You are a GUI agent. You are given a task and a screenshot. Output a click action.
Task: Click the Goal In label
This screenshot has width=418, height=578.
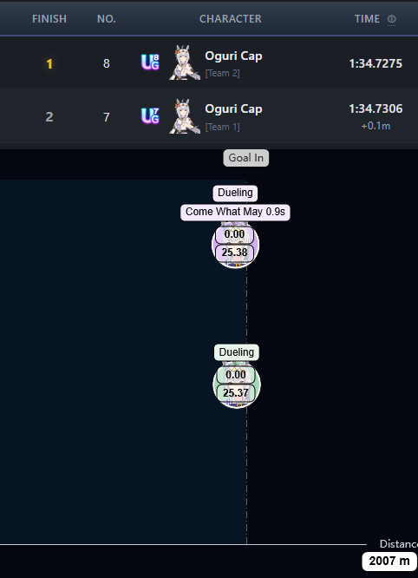point(246,158)
